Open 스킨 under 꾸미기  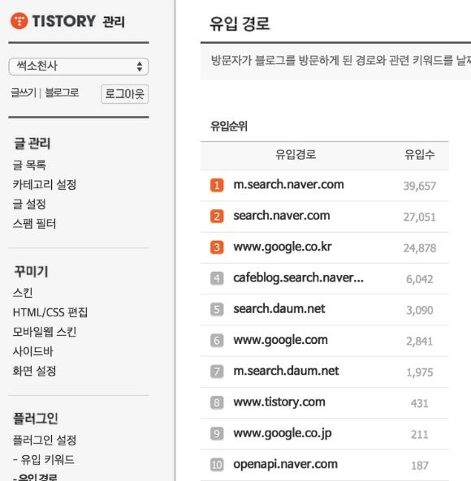coord(23,293)
